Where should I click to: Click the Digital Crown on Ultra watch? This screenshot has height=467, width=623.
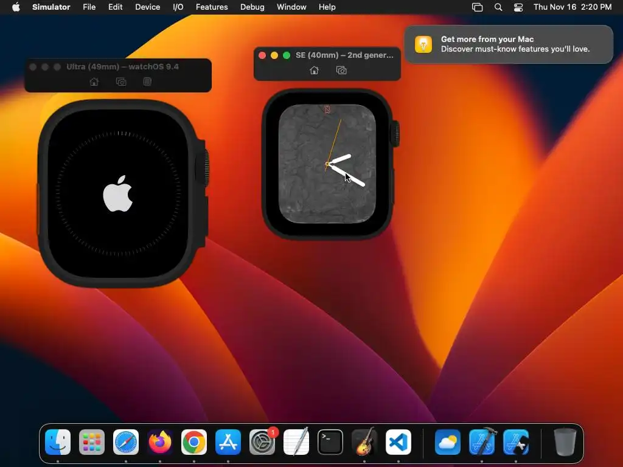coord(203,168)
